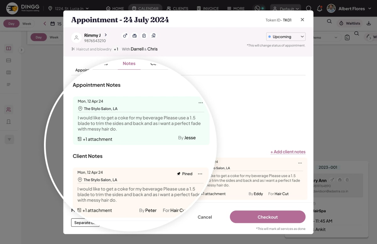Click the gender icon beside Rimmy J
377x244 pixels.
click(x=125, y=36)
